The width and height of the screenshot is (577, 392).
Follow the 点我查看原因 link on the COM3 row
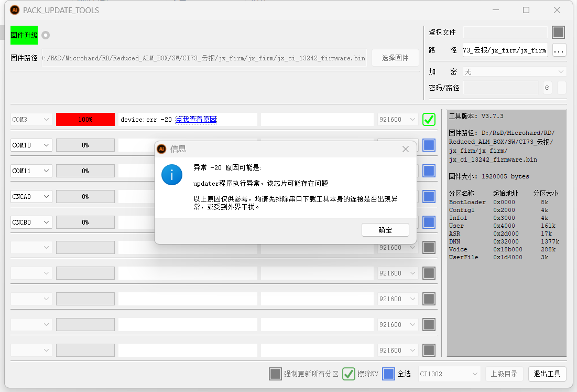pyautogui.click(x=196, y=119)
